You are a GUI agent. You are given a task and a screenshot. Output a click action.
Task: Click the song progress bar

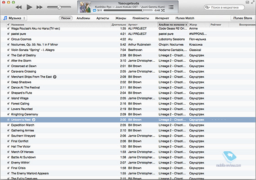[128, 11]
